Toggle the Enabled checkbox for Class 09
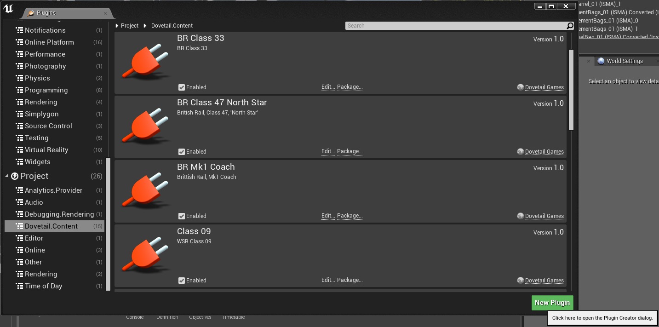 click(x=182, y=280)
